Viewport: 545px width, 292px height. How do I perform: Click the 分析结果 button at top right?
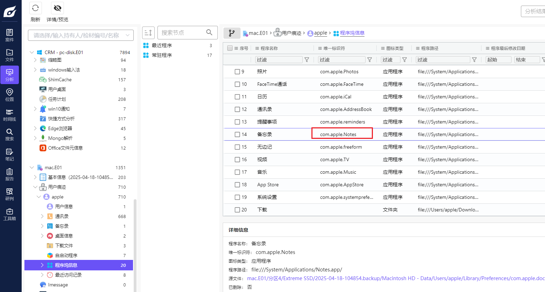(533, 11)
